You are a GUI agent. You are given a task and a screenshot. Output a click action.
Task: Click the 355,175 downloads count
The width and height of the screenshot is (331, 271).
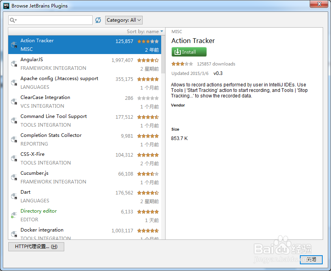124,79
